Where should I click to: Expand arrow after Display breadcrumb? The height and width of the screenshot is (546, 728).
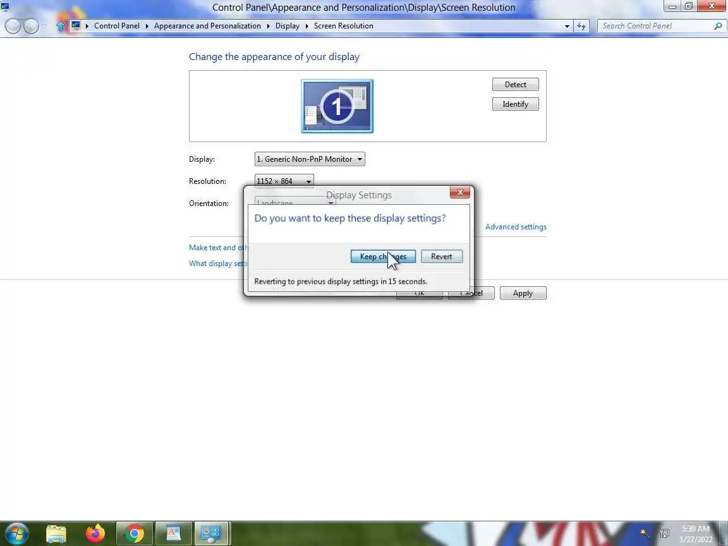pos(306,26)
